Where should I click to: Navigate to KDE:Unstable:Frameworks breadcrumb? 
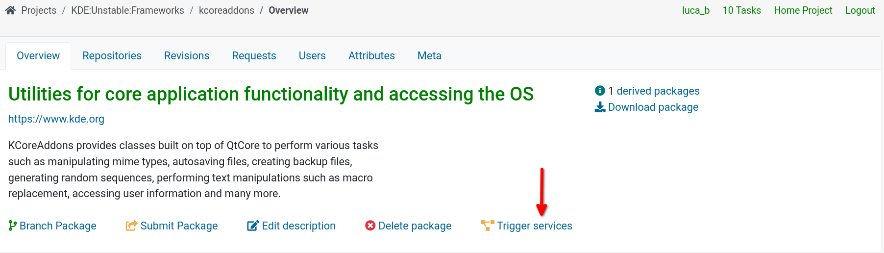pyautogui.click(x=127, y=10)
